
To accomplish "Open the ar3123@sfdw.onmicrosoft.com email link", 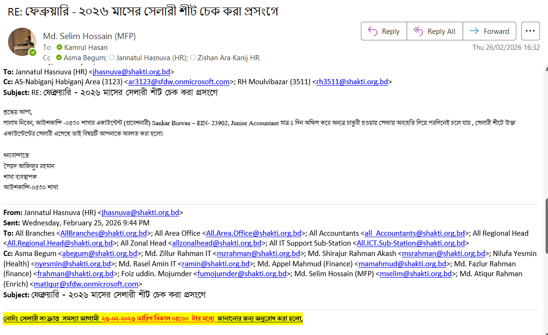I will click(x=179, y=82).
